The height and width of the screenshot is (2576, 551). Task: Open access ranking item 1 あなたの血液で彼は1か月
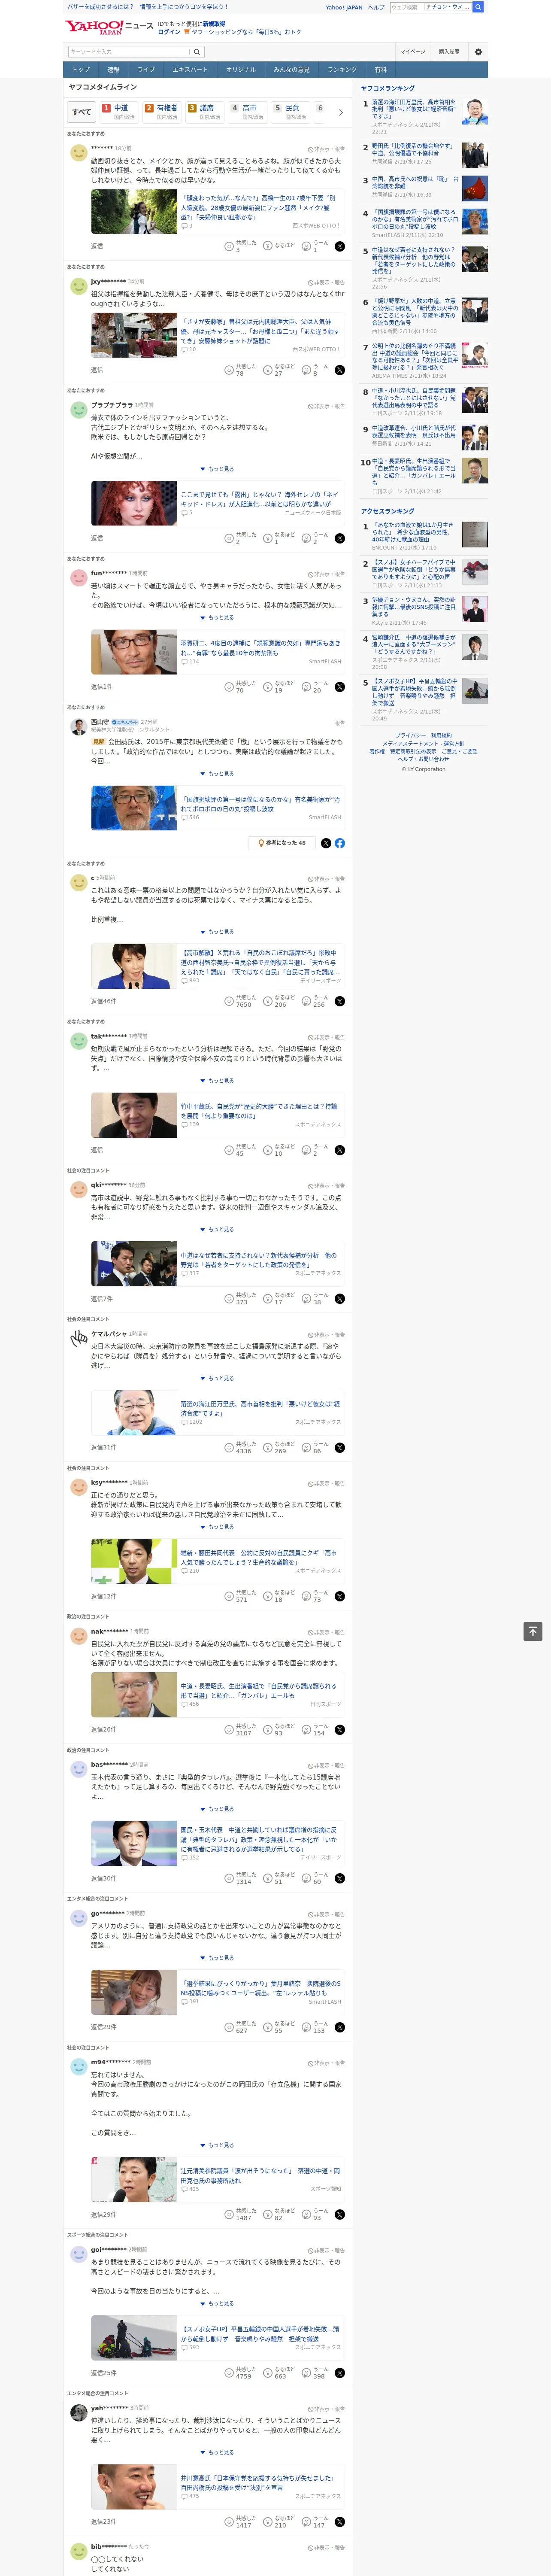(413, 532)
